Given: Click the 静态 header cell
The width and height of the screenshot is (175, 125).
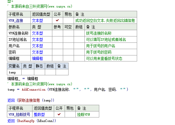Looking at the screenshot, I should [39, 66].
